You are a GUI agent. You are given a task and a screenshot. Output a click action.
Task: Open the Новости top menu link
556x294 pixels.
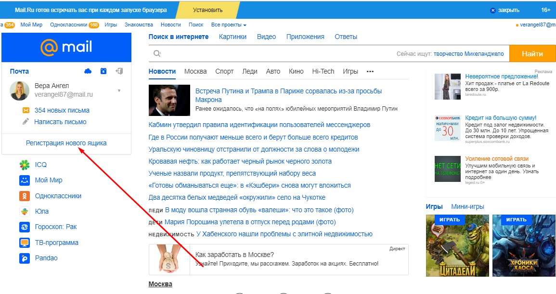click(x=170, y=25)
